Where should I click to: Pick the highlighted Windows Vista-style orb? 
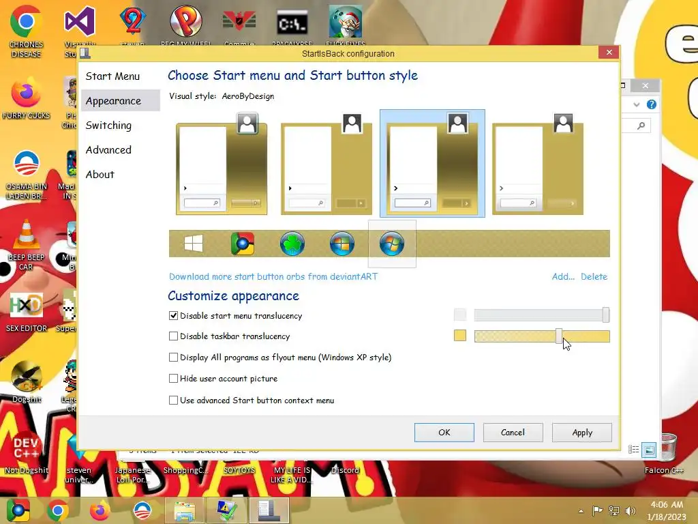(x=392, y=244)
